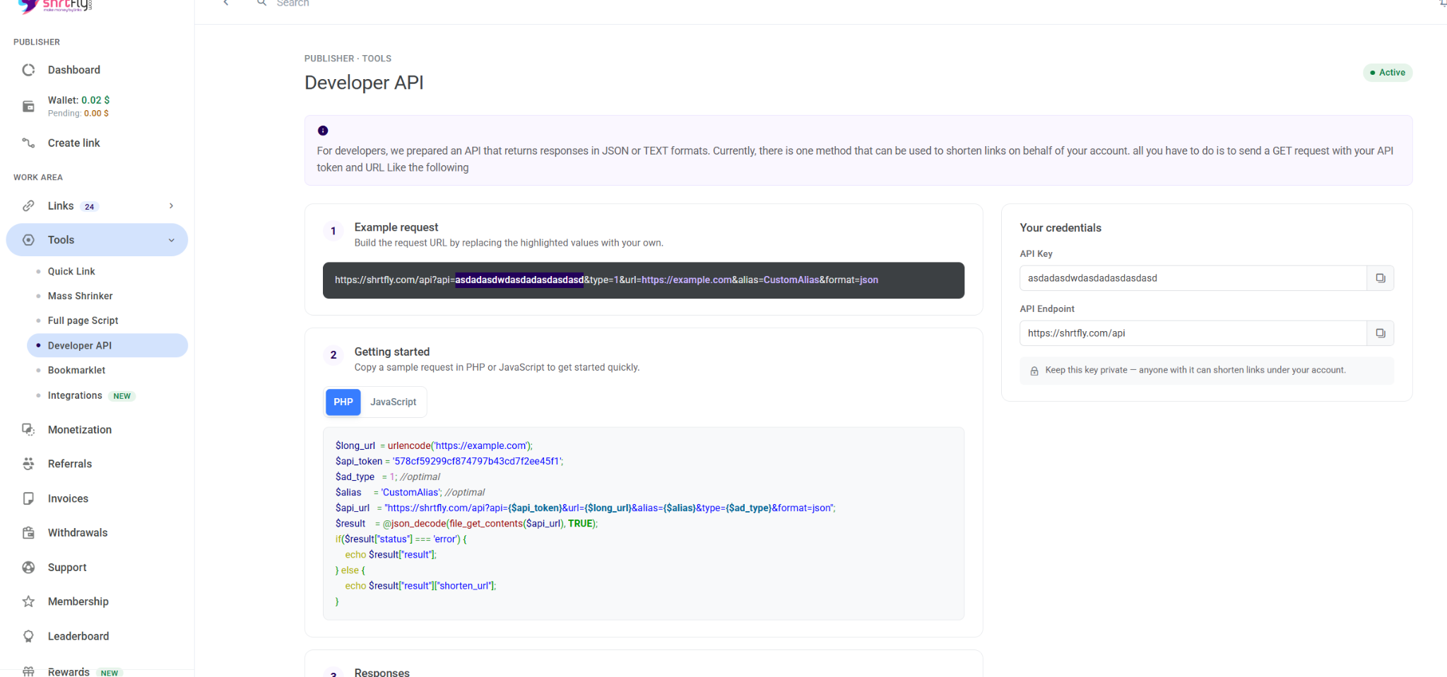Click the Leaderboard medal icon
1447x677 pixels.
28,636
